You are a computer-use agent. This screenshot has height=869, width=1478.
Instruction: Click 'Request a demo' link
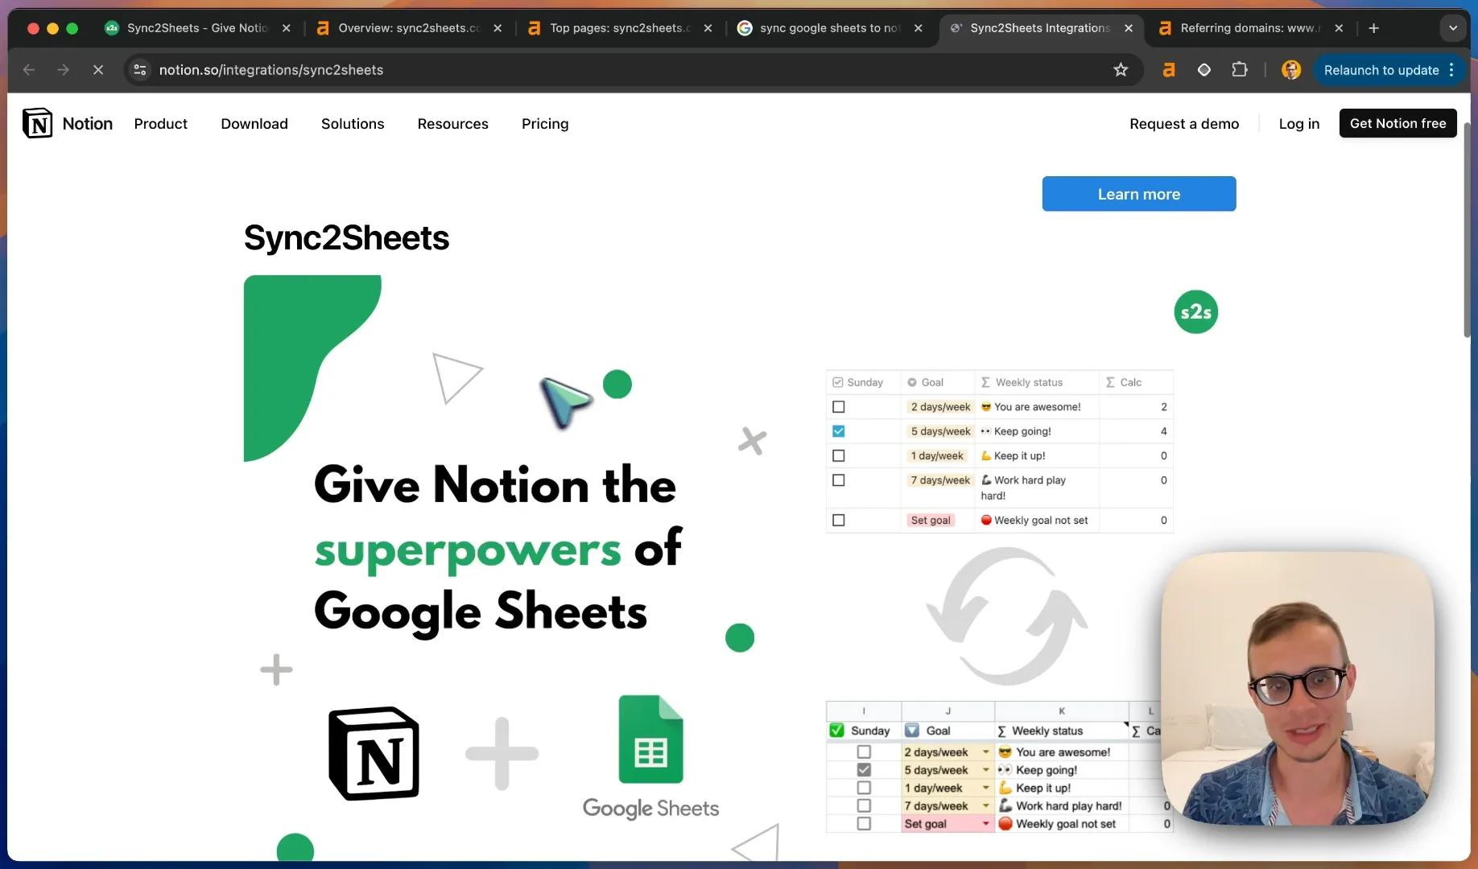pyautogui.click(x=1184, y=123)
